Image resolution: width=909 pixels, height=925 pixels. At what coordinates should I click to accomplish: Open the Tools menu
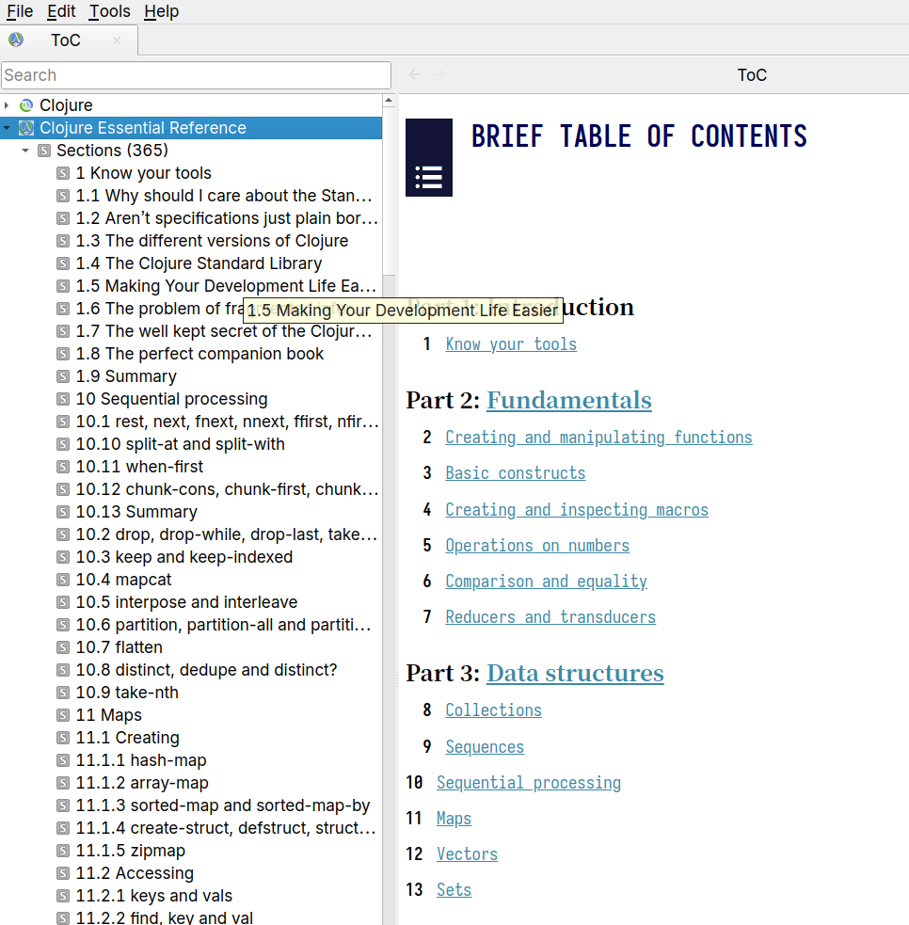click(109, 11)
